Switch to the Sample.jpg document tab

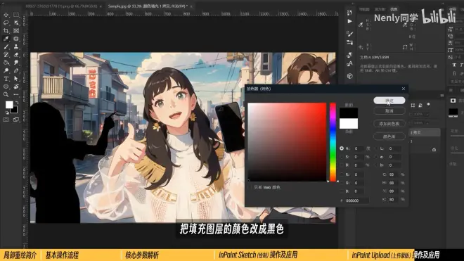click(x=148, y=6)
